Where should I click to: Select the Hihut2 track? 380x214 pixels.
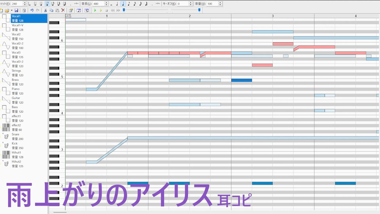29,164
